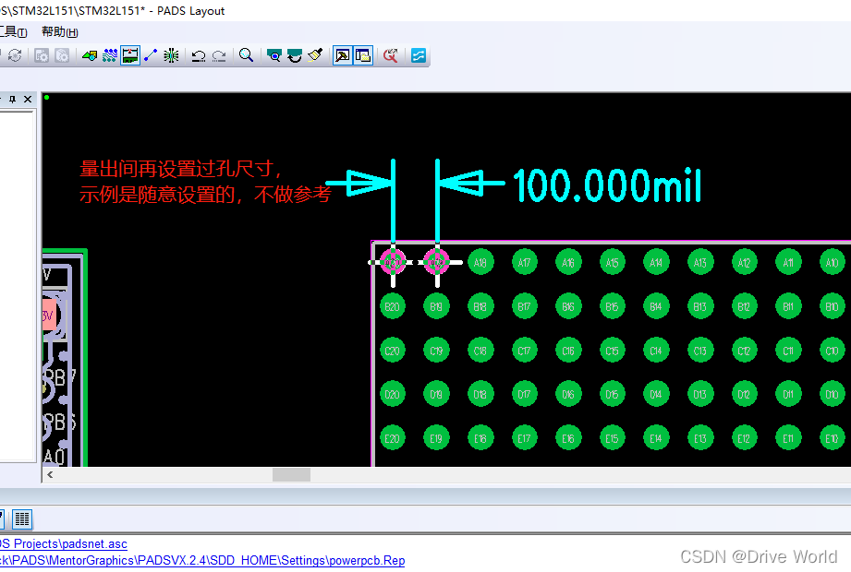Select pad B20
This screenshot has height=572, width=851.
[x=393, y=306]
